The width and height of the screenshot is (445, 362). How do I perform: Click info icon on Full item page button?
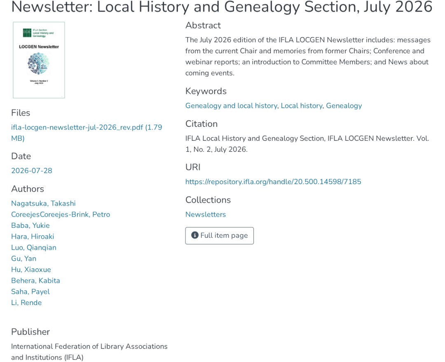coord(194,235)
